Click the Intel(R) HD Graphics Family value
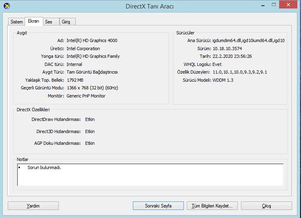 click(93, 56)
